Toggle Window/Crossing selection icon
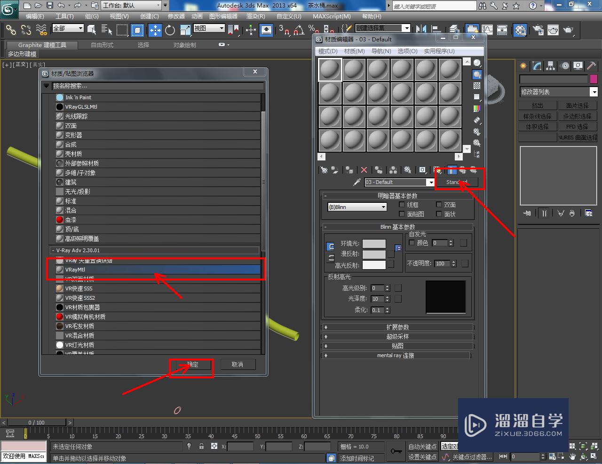This screenshot has width=602, height=464. (137, 31)
